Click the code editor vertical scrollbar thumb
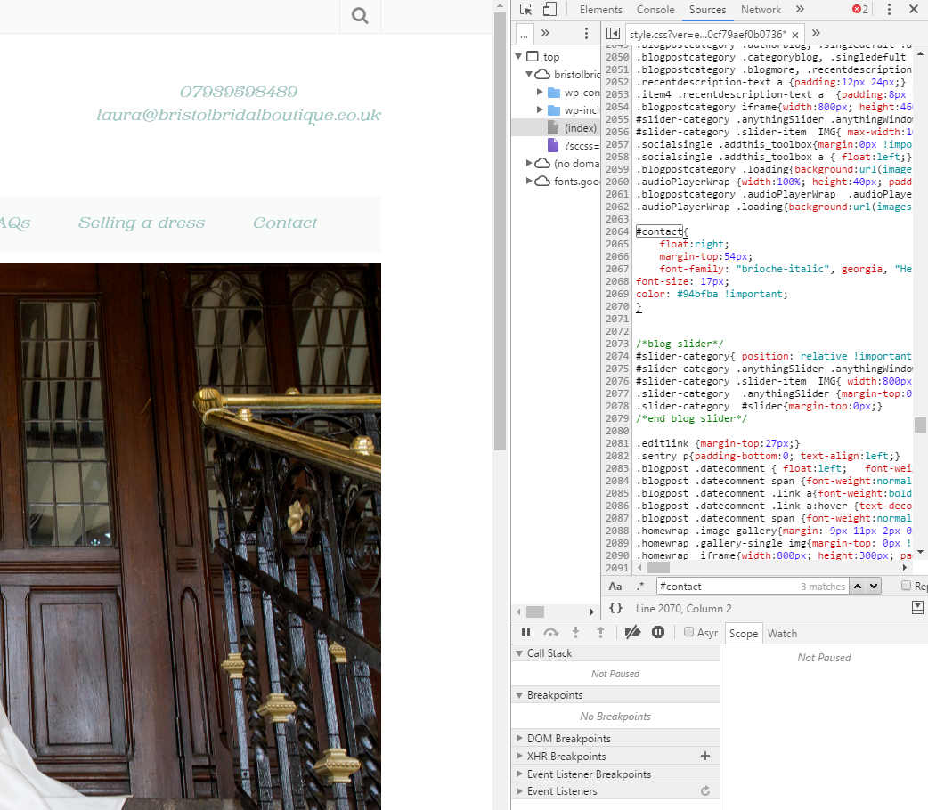Viewport: 928px width, 810px height. tap(920, 425)
